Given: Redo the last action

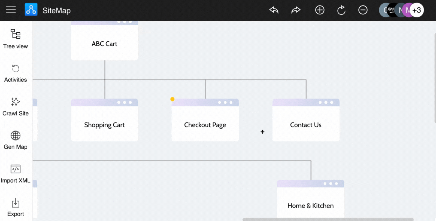Looking at the screenshot, I should click(x=296, y=10).
